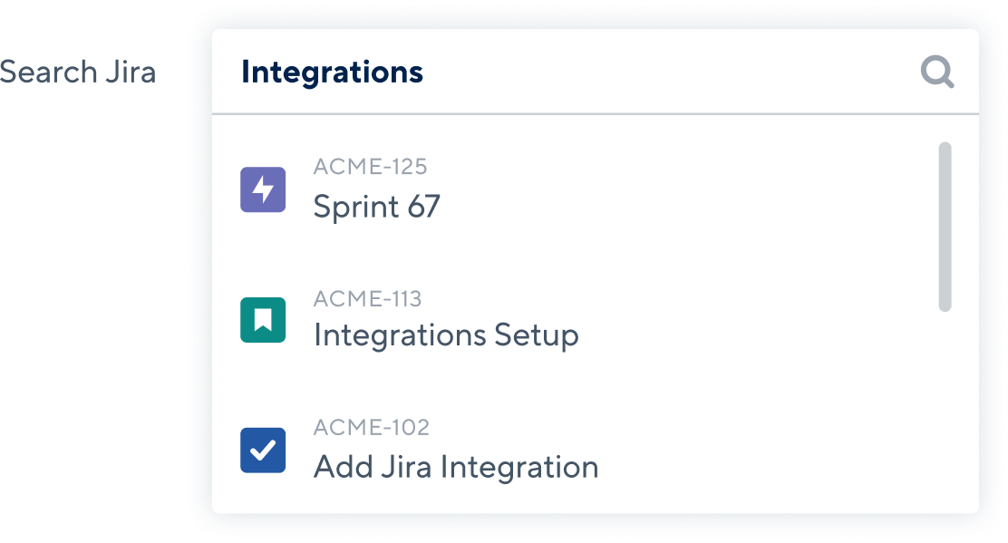Click the purple lightning bolt epic icon

coord(263,189)
